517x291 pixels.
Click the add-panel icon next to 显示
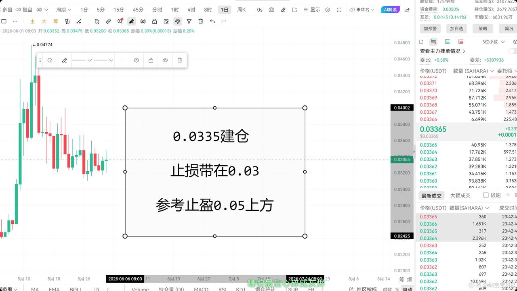coord(294,10)
